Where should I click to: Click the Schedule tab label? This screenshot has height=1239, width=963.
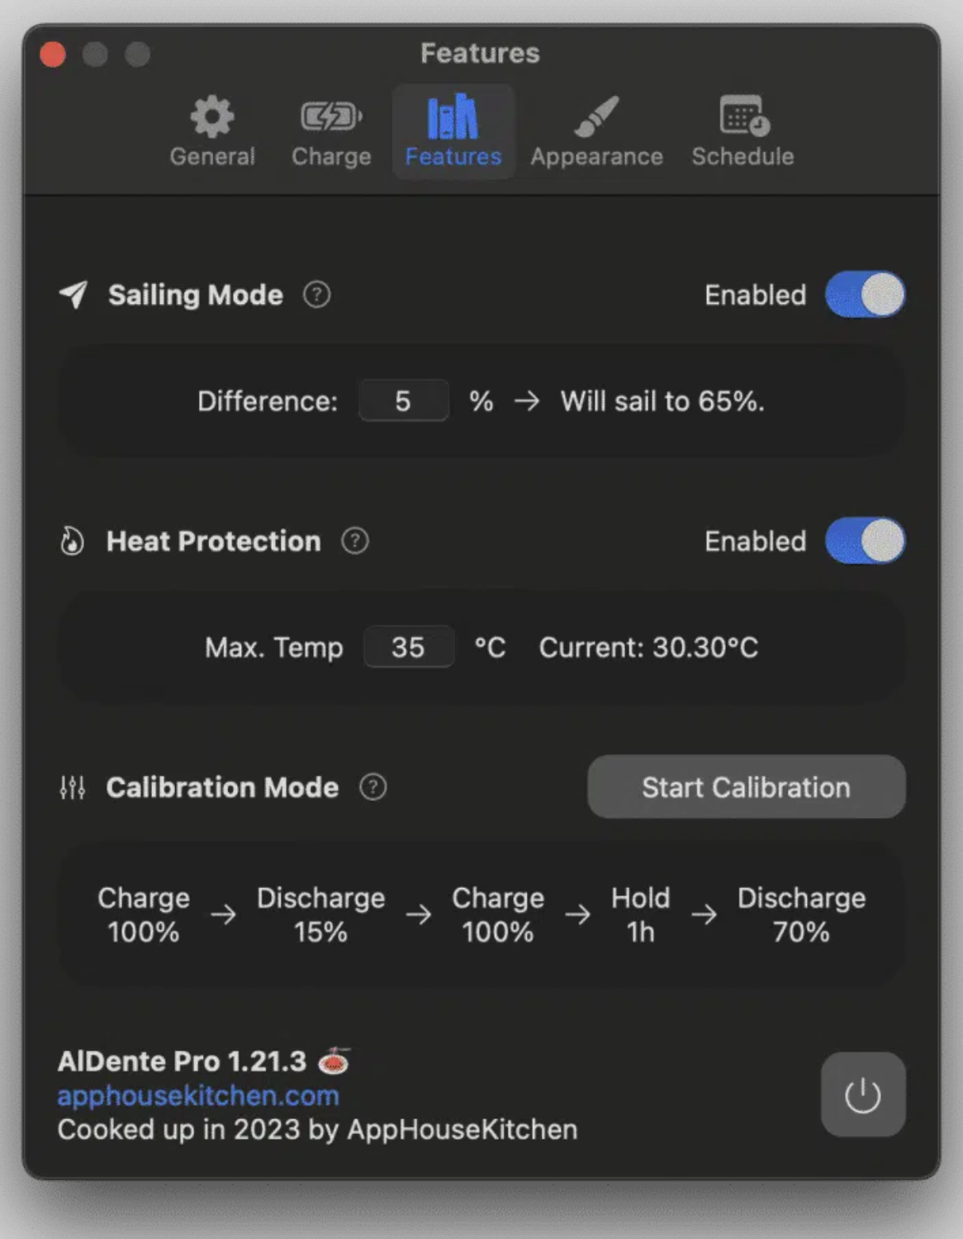742,156
